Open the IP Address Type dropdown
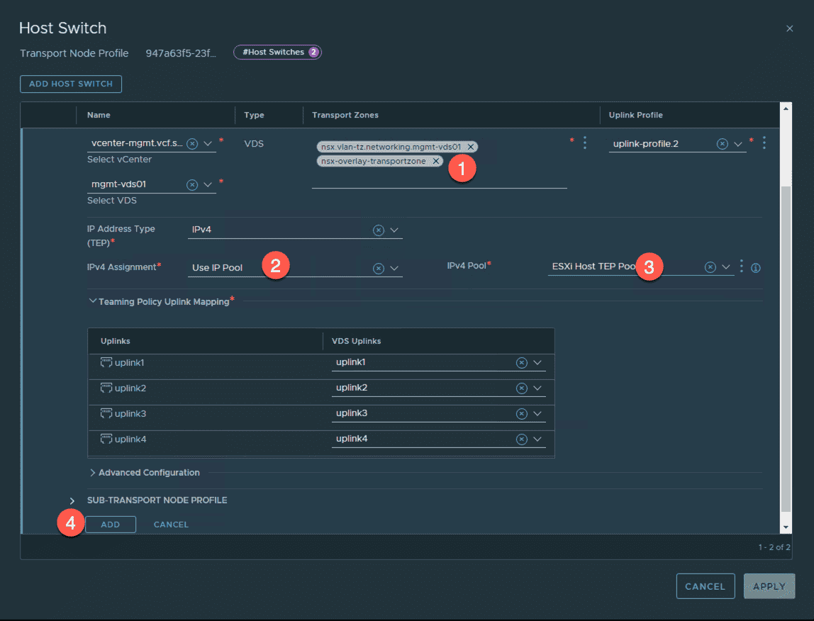 tap(395, 230)
